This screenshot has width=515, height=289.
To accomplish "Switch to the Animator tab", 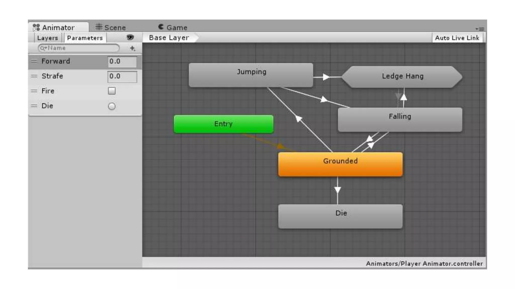I will 58,27.
